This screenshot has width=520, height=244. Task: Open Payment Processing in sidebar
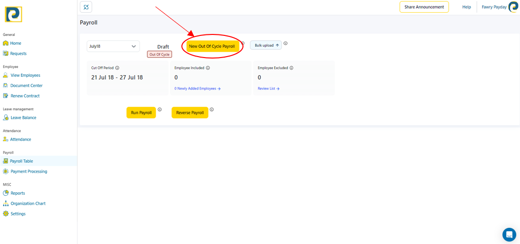tap(29, 171)
